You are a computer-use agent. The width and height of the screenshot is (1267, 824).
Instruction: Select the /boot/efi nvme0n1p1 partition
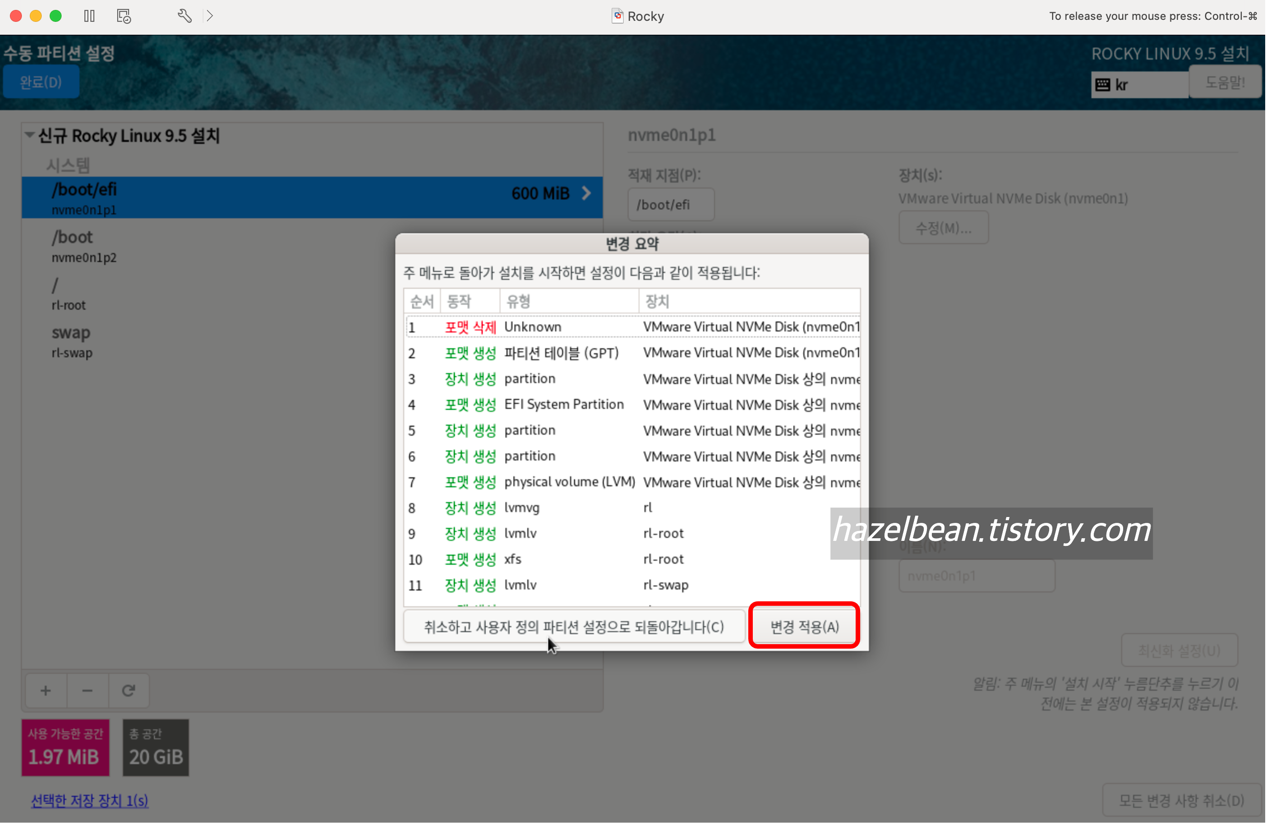pos(312,198)
